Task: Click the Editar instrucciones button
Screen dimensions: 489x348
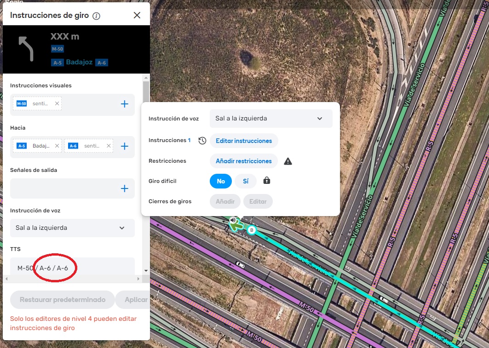Action: (244, 141)
